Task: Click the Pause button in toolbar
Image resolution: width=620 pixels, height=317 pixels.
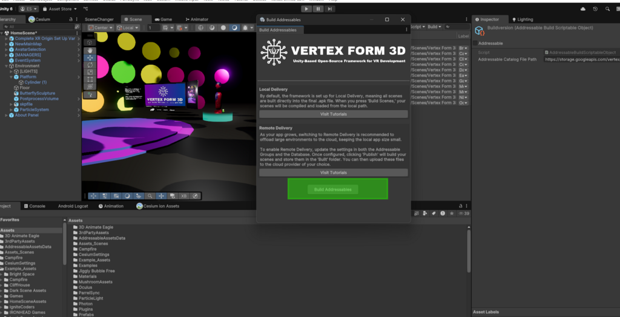Action: click(x=318, y=9)
